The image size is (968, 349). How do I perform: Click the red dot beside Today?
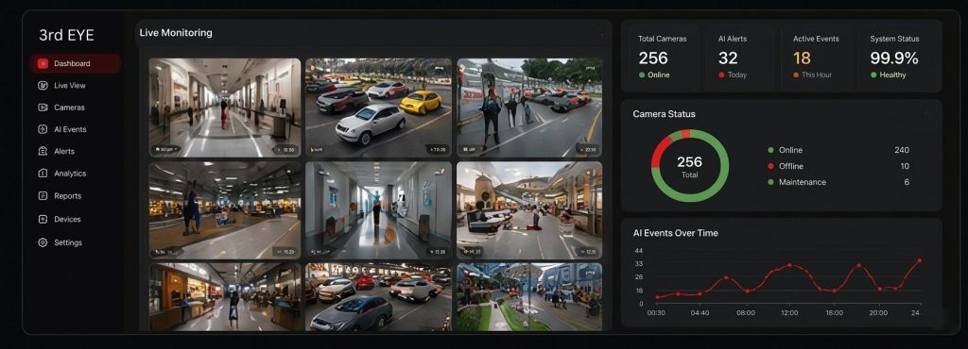[x=721, y=75]
